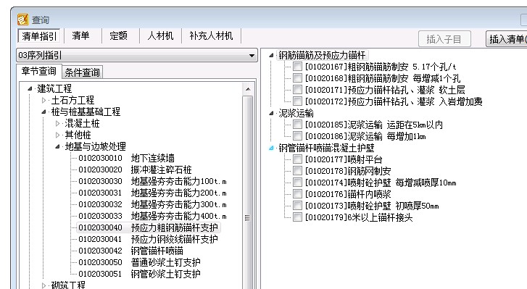Check [01020179]6米以上锚杆接头
Viewport: 527px width, 289px height.
(x=297, y=217)
